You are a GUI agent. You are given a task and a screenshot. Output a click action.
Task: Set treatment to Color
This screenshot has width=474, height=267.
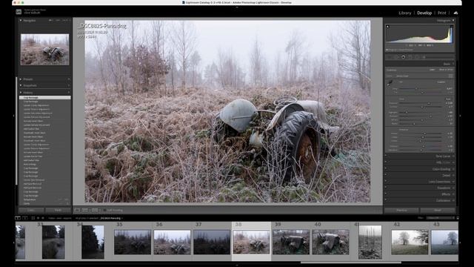[433, 70]
